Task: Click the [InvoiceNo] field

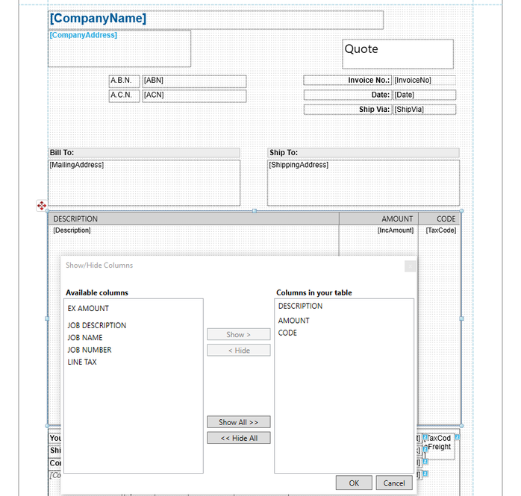Action: 423,81
